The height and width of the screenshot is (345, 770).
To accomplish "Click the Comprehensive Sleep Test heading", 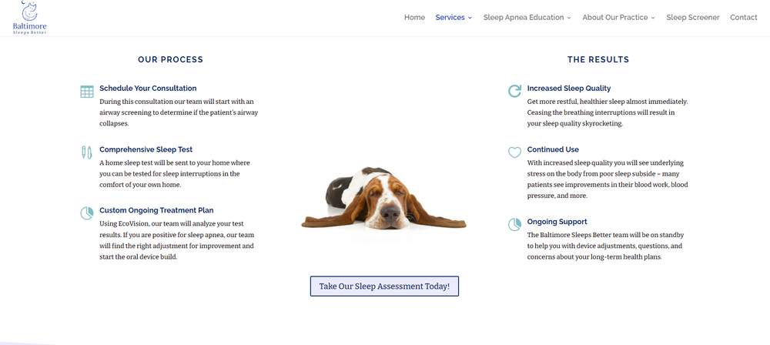I will pyautogui.click(x=146, y=149).
